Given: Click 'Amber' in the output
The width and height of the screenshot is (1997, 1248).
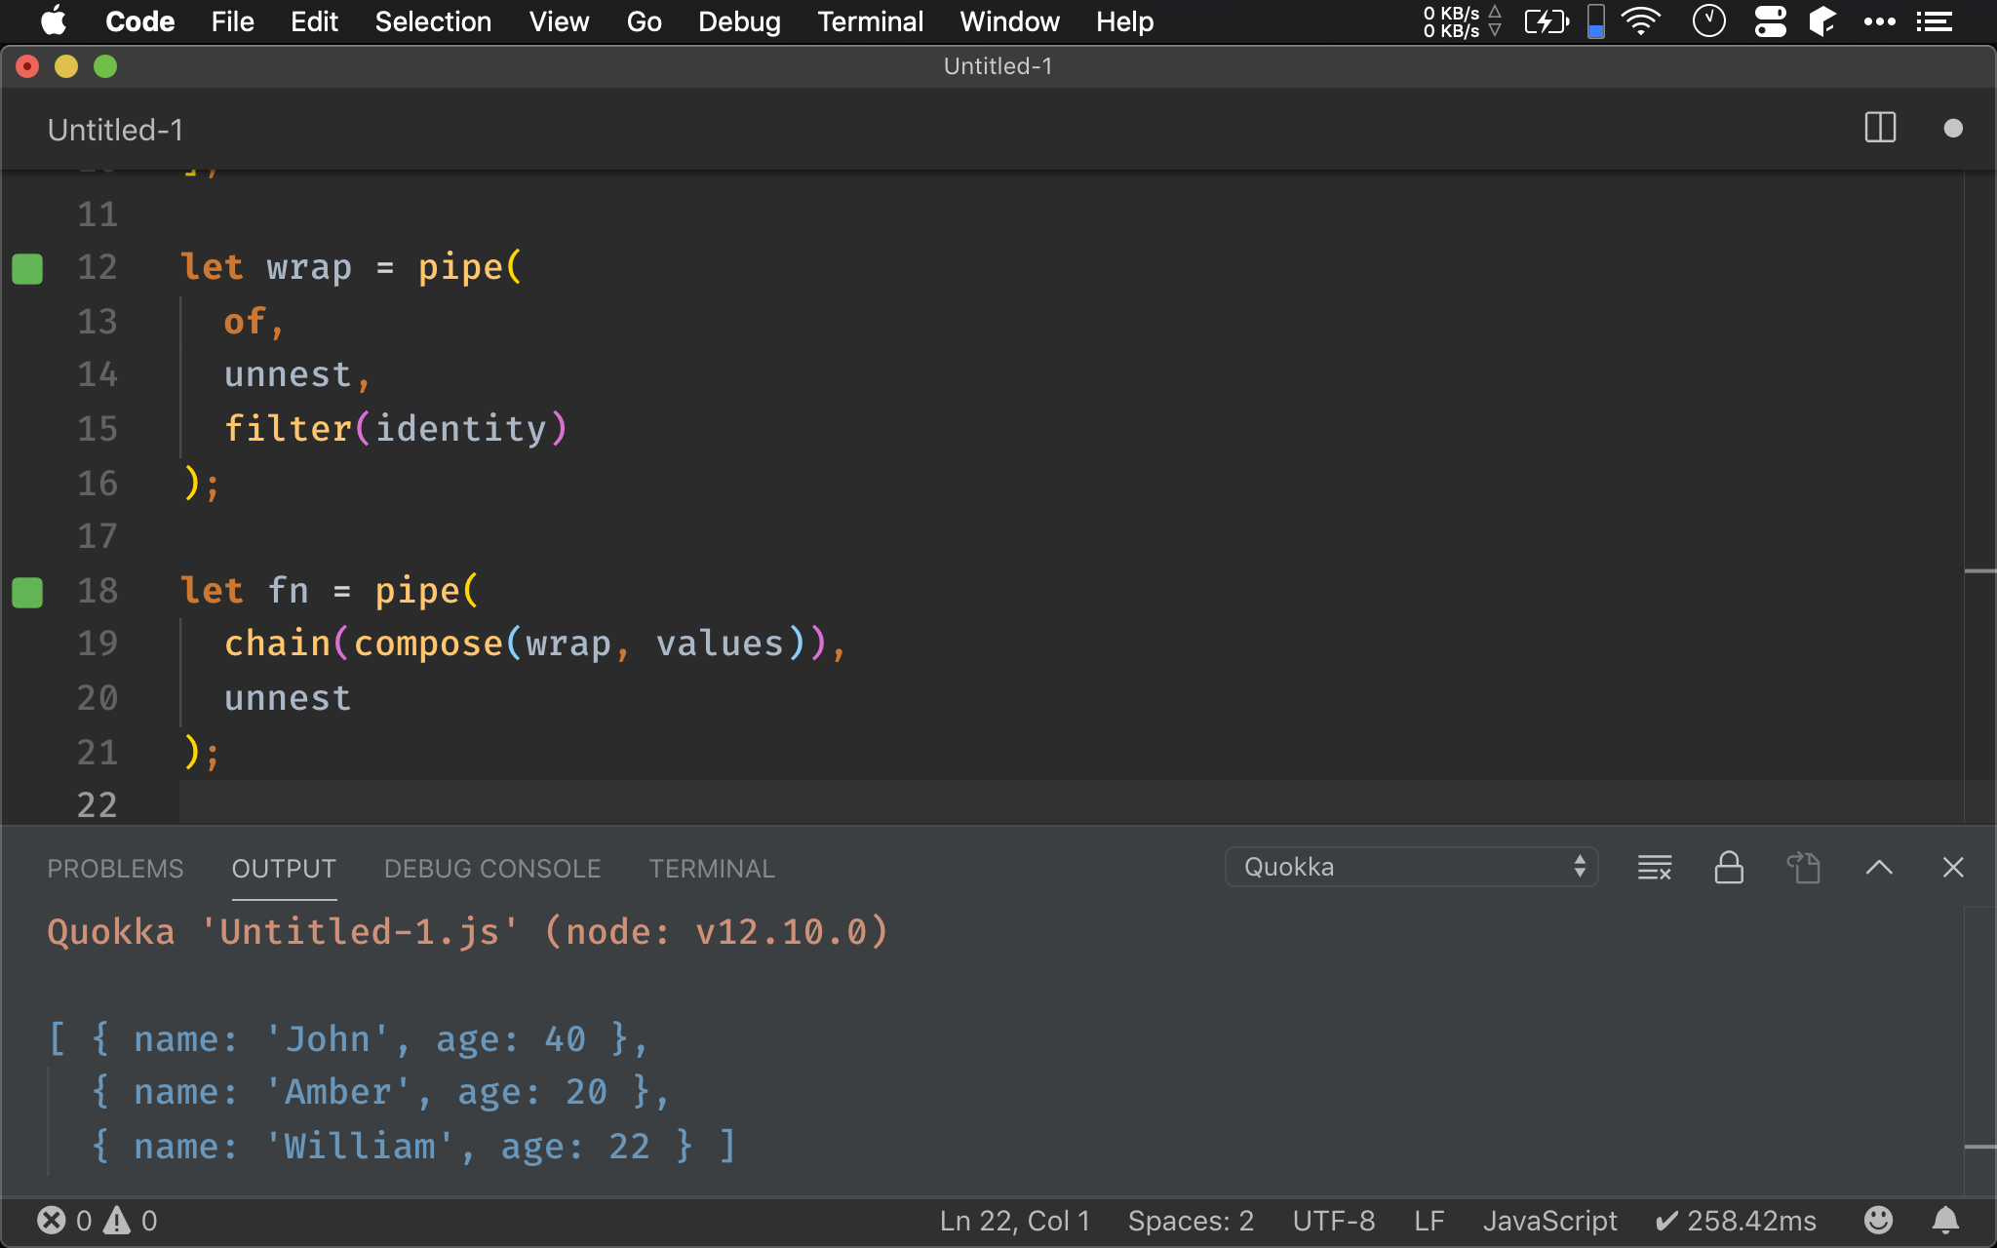Looking at the screenshot, I should coord(338,1092).
